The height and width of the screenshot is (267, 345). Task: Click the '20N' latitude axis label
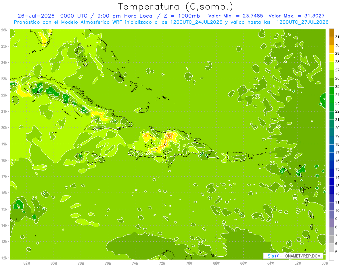tap(4, 128)
